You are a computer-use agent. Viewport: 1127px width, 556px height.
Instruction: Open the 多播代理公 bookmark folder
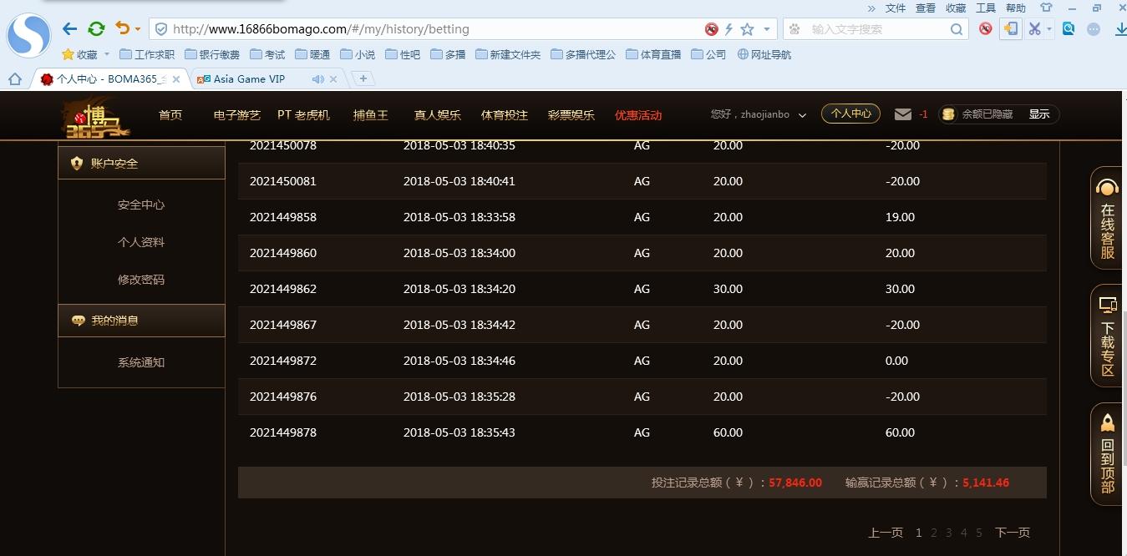point(583,54)
